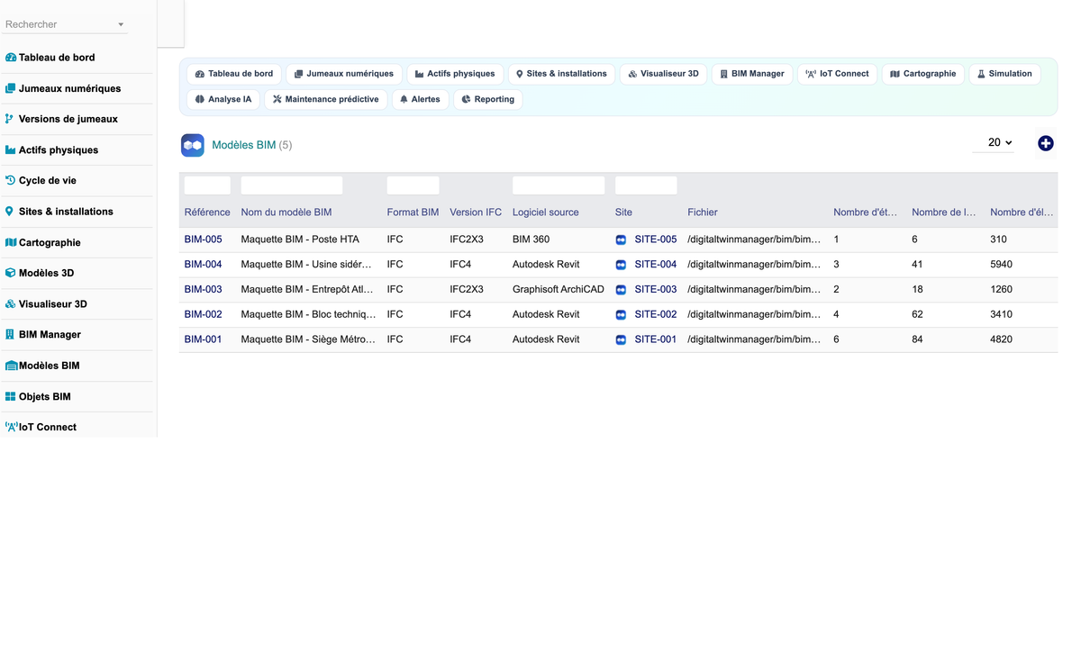Screen dimensions: 1081x669
Task: Open the Actifs physiques top tab
Action: (455, 74)
